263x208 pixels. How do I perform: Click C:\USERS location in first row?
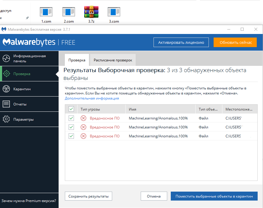[234, 118]
